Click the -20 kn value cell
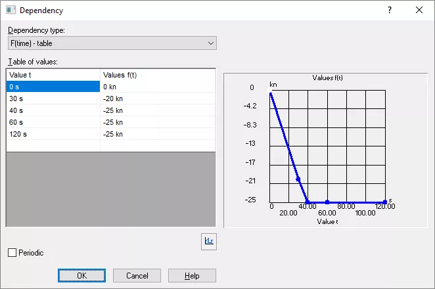 tap(158, 99)
